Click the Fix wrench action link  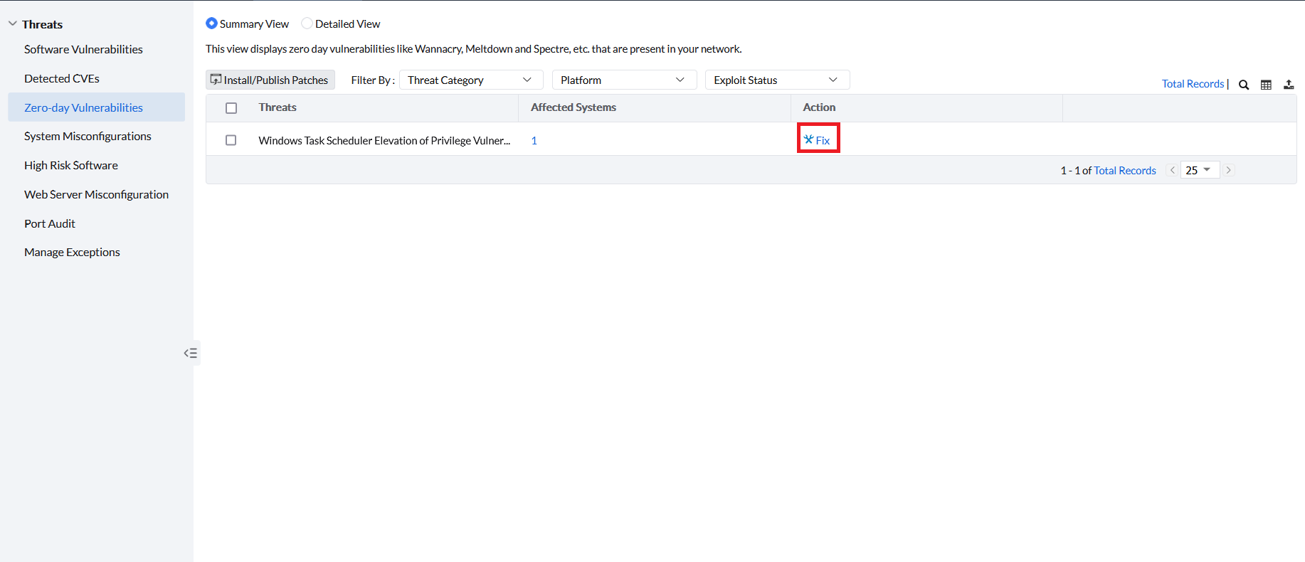818,140
